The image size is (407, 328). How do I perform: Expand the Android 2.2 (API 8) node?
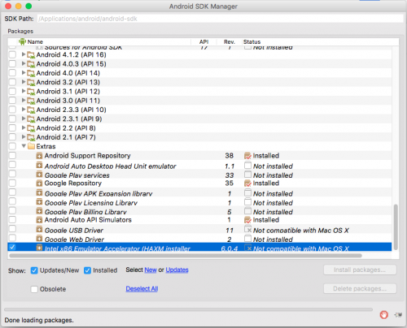click(24, 127)
